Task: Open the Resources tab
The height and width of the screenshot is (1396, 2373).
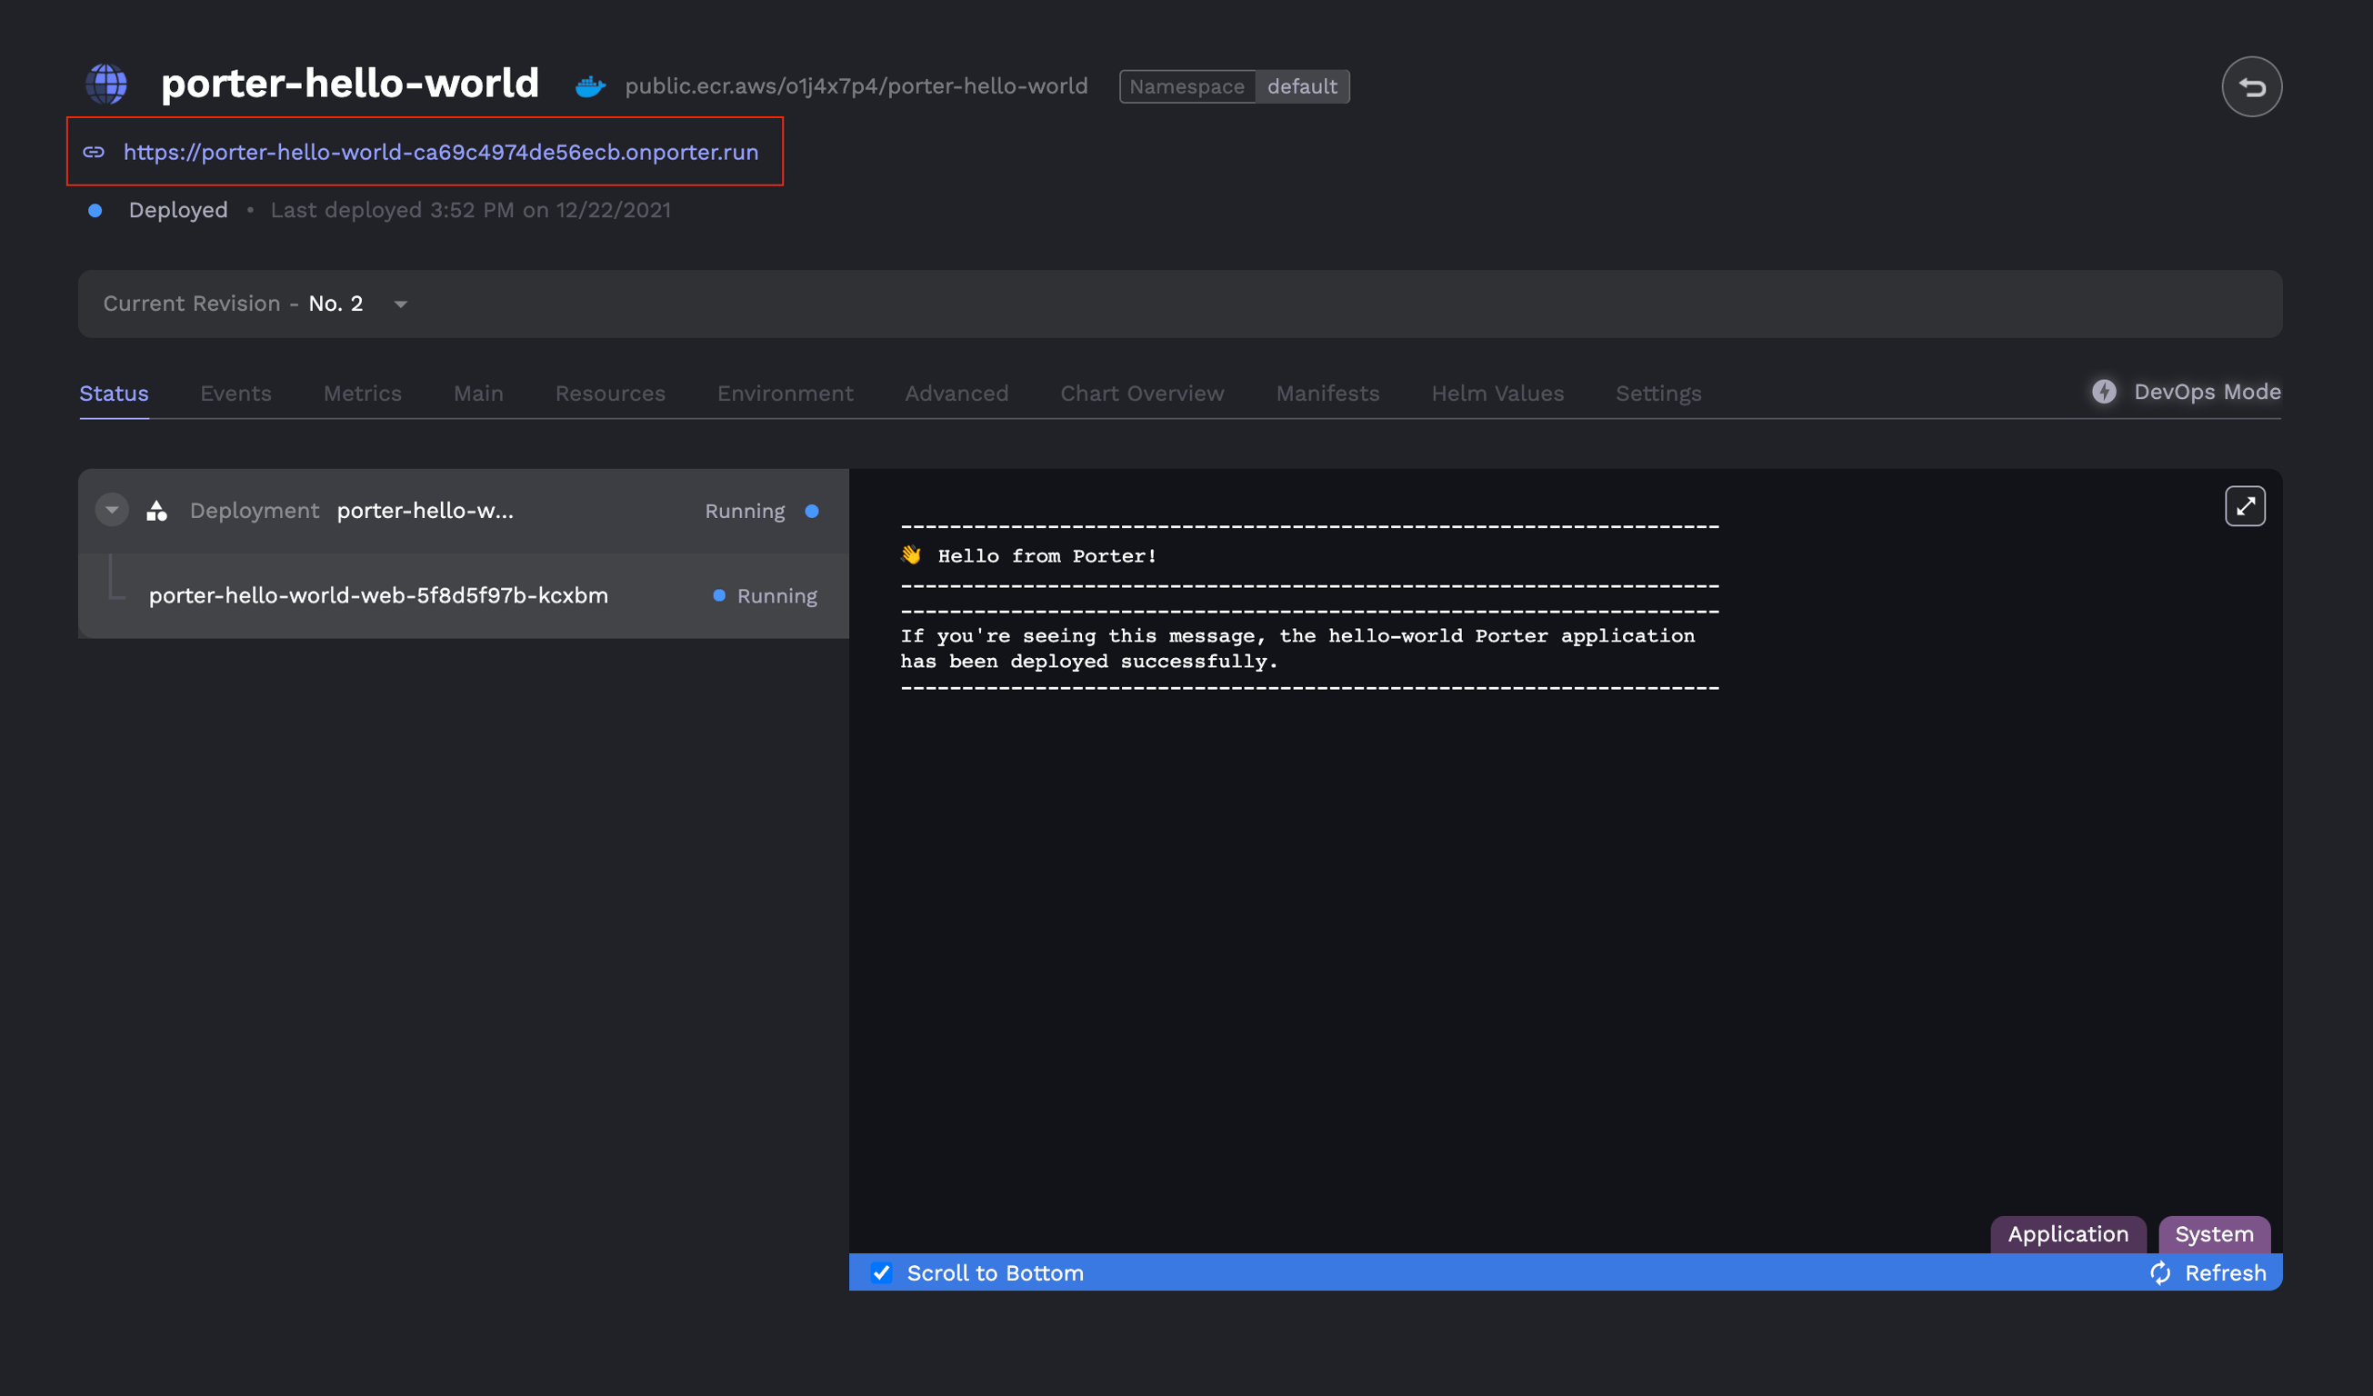Action: (610, 394)
